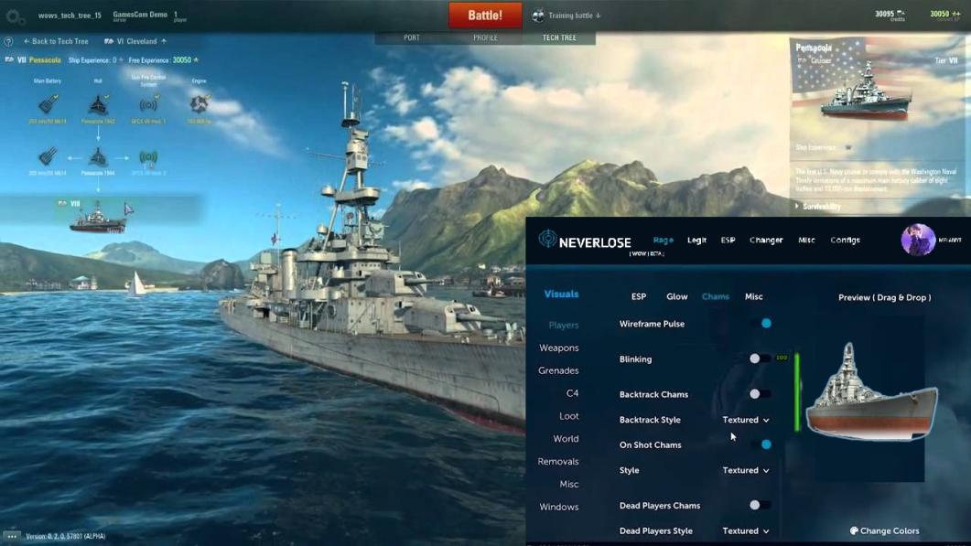The height and width of the screenshot is (546, 971).
Task: Toggle the Blinking switch
Action: pyautogui.click(x=761, y=359)
